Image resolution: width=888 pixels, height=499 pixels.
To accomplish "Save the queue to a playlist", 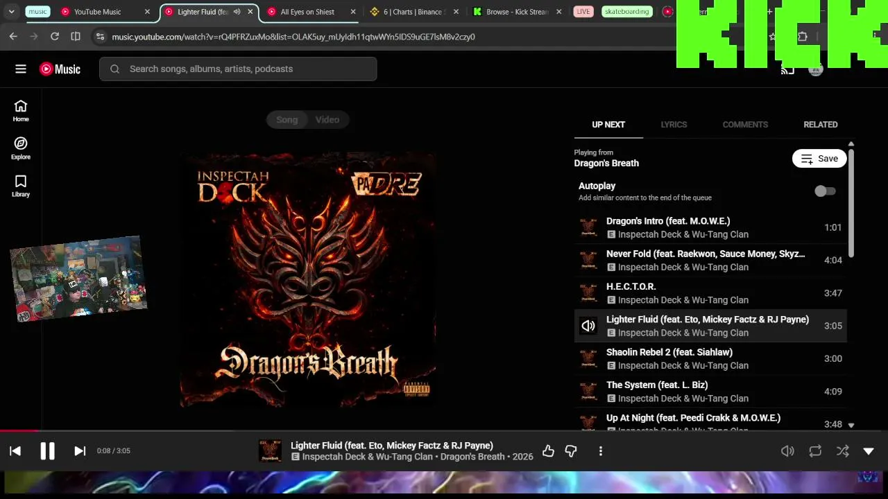I will [x=819, y=159].
